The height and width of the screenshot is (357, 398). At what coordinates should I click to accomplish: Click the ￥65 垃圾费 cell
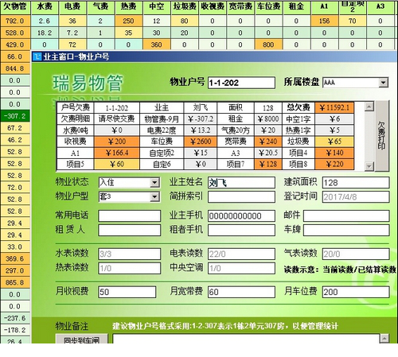(334, 142)
